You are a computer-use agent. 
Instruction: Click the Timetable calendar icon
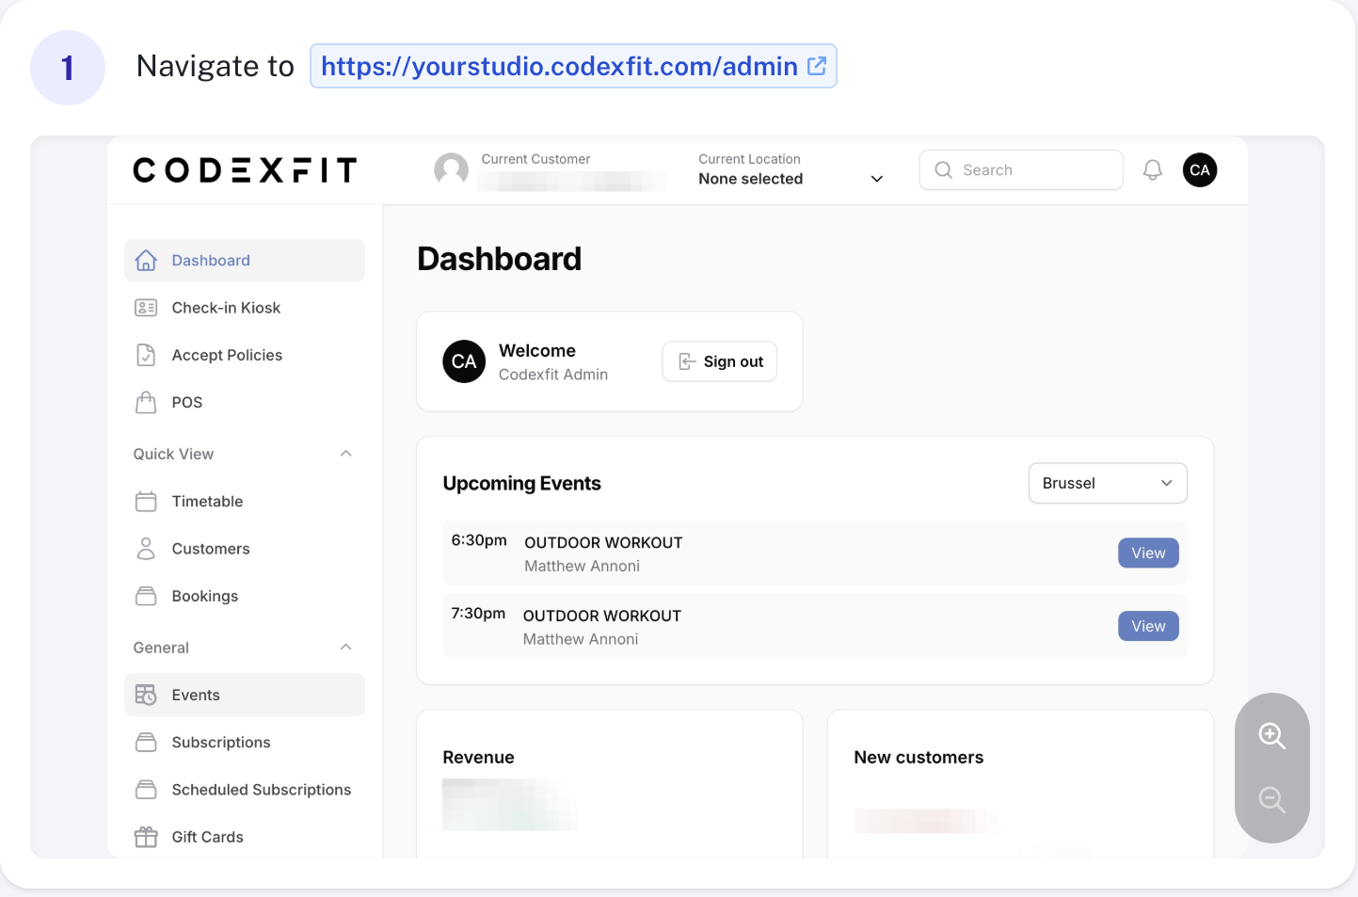coord(146,502)
